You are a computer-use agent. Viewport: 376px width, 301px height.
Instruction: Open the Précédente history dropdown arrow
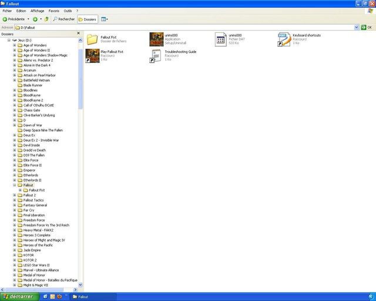tap(28, 19)
